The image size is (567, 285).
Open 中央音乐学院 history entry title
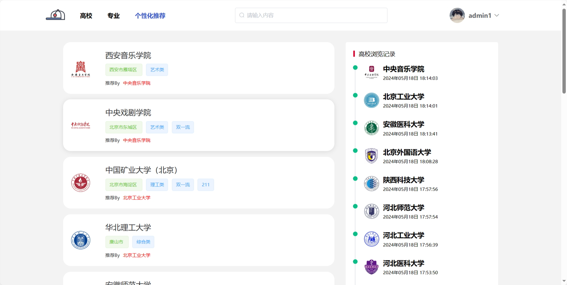(404, 69)
